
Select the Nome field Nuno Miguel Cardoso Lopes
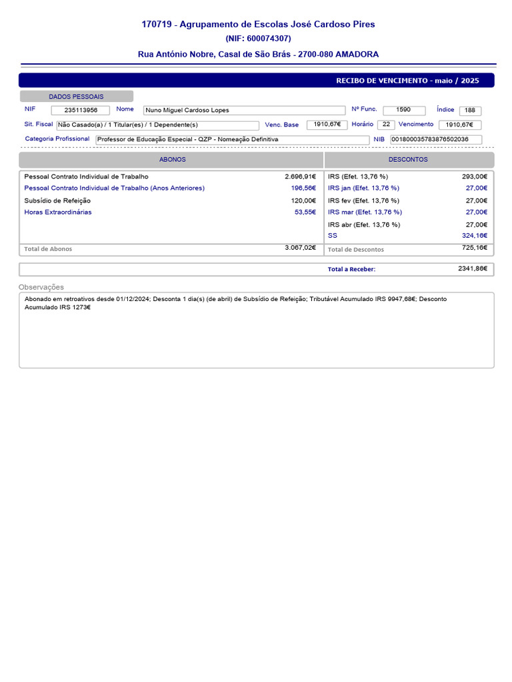(x=244, y=111)
